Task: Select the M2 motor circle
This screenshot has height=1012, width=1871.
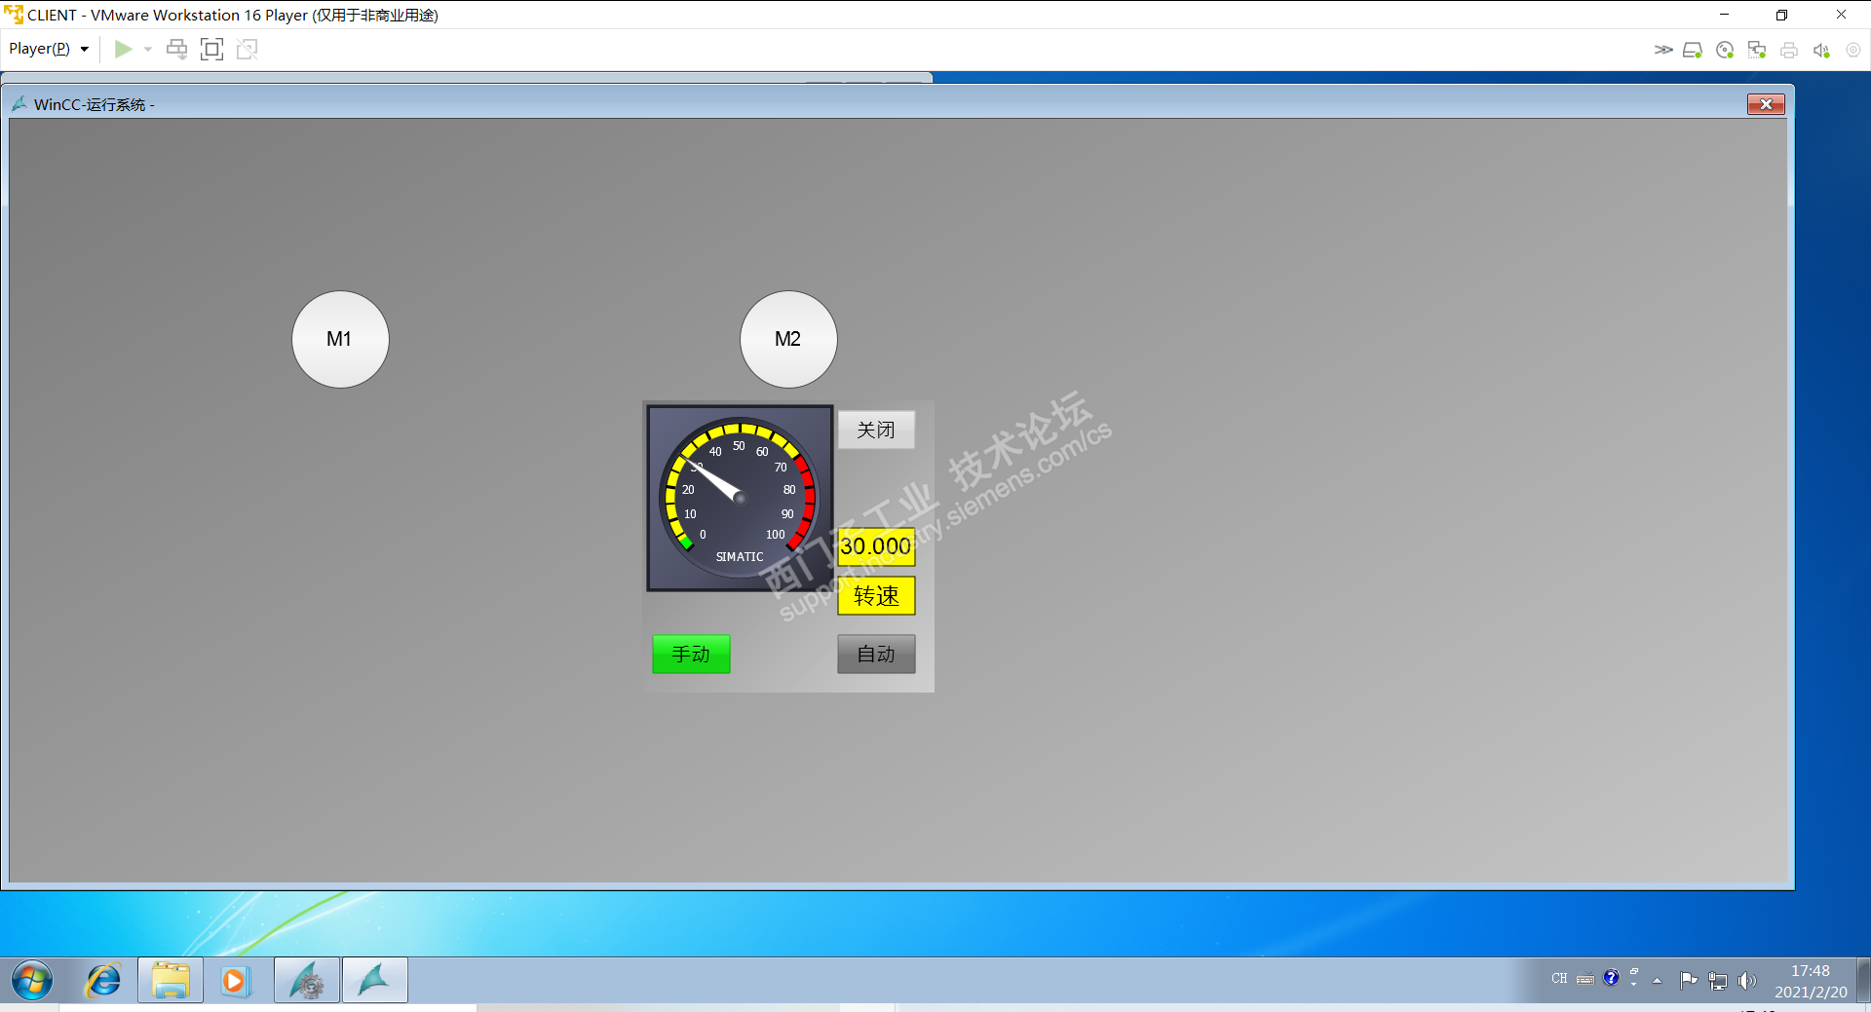Action: (x=788, y=339)
